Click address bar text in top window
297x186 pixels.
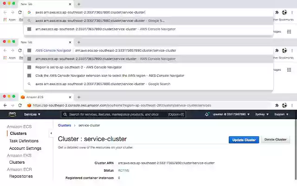pos(90,13)
